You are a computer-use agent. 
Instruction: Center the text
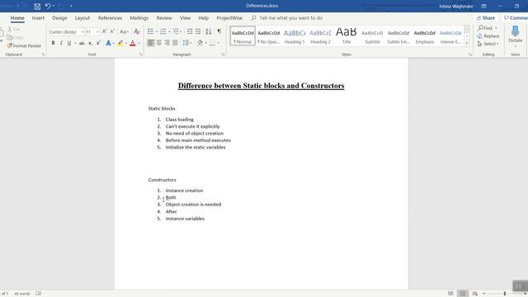pyautogui.click(x=159, y=43)
